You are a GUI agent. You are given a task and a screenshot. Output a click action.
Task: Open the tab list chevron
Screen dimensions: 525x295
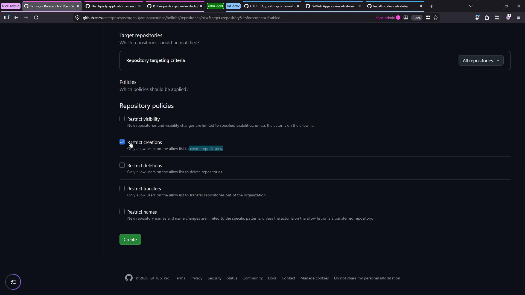[471, 6]
